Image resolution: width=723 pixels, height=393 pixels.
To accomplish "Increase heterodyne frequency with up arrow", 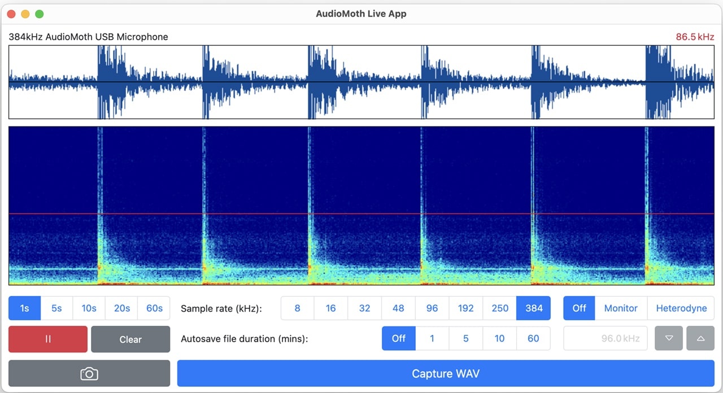I will 700,338.
